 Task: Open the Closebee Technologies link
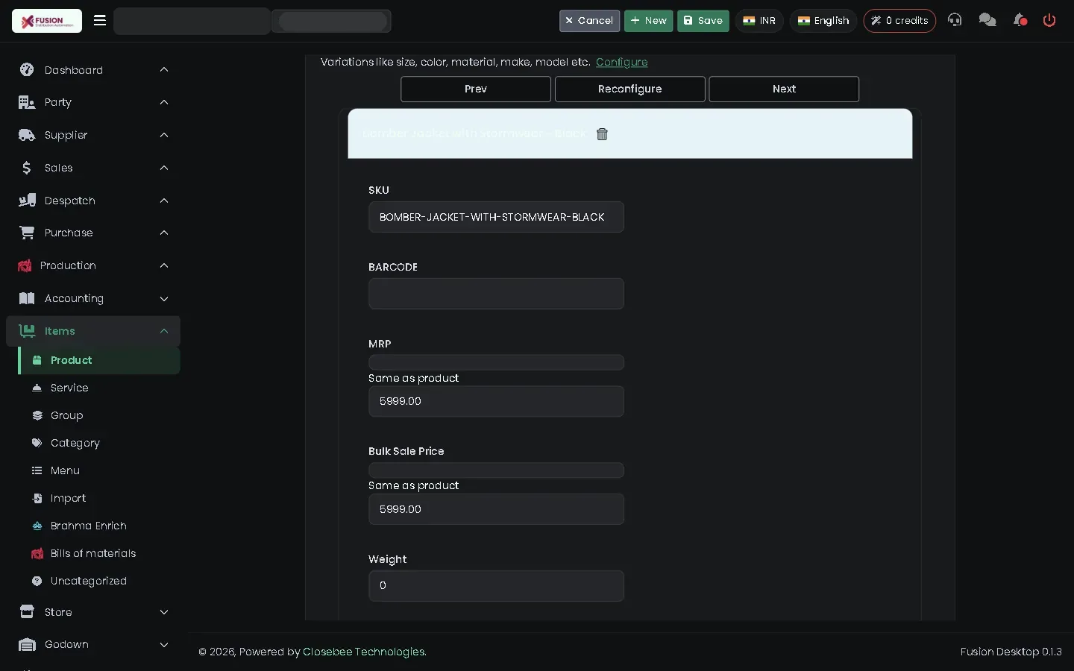pos(364,652)
